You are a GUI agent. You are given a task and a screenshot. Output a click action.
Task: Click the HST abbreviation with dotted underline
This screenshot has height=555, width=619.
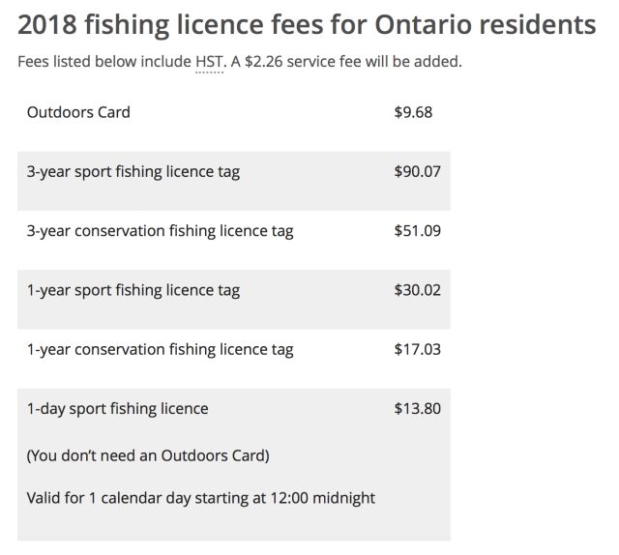coord(209,62)
